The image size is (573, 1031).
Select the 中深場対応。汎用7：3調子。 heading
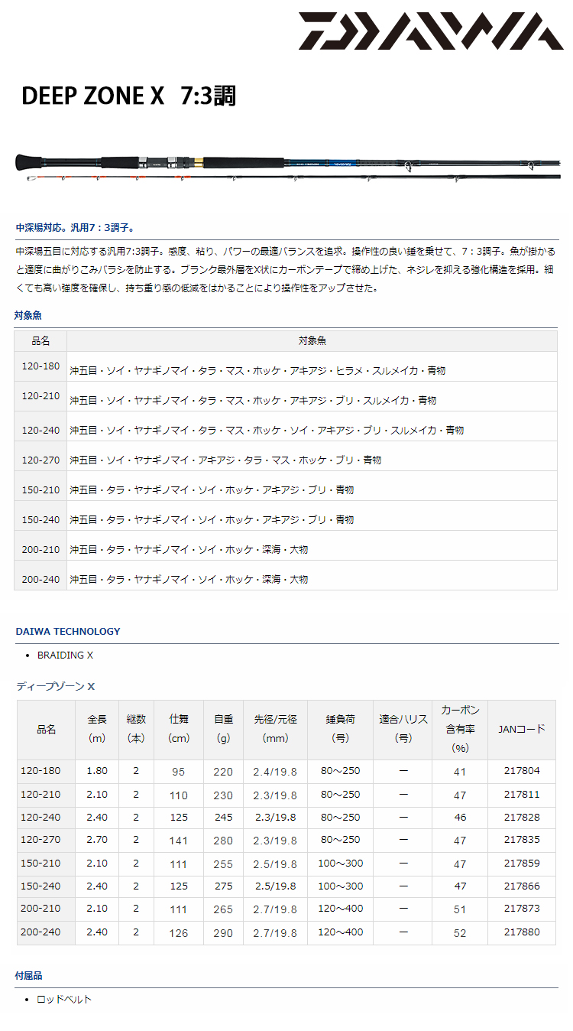click(x=75, y=227)
